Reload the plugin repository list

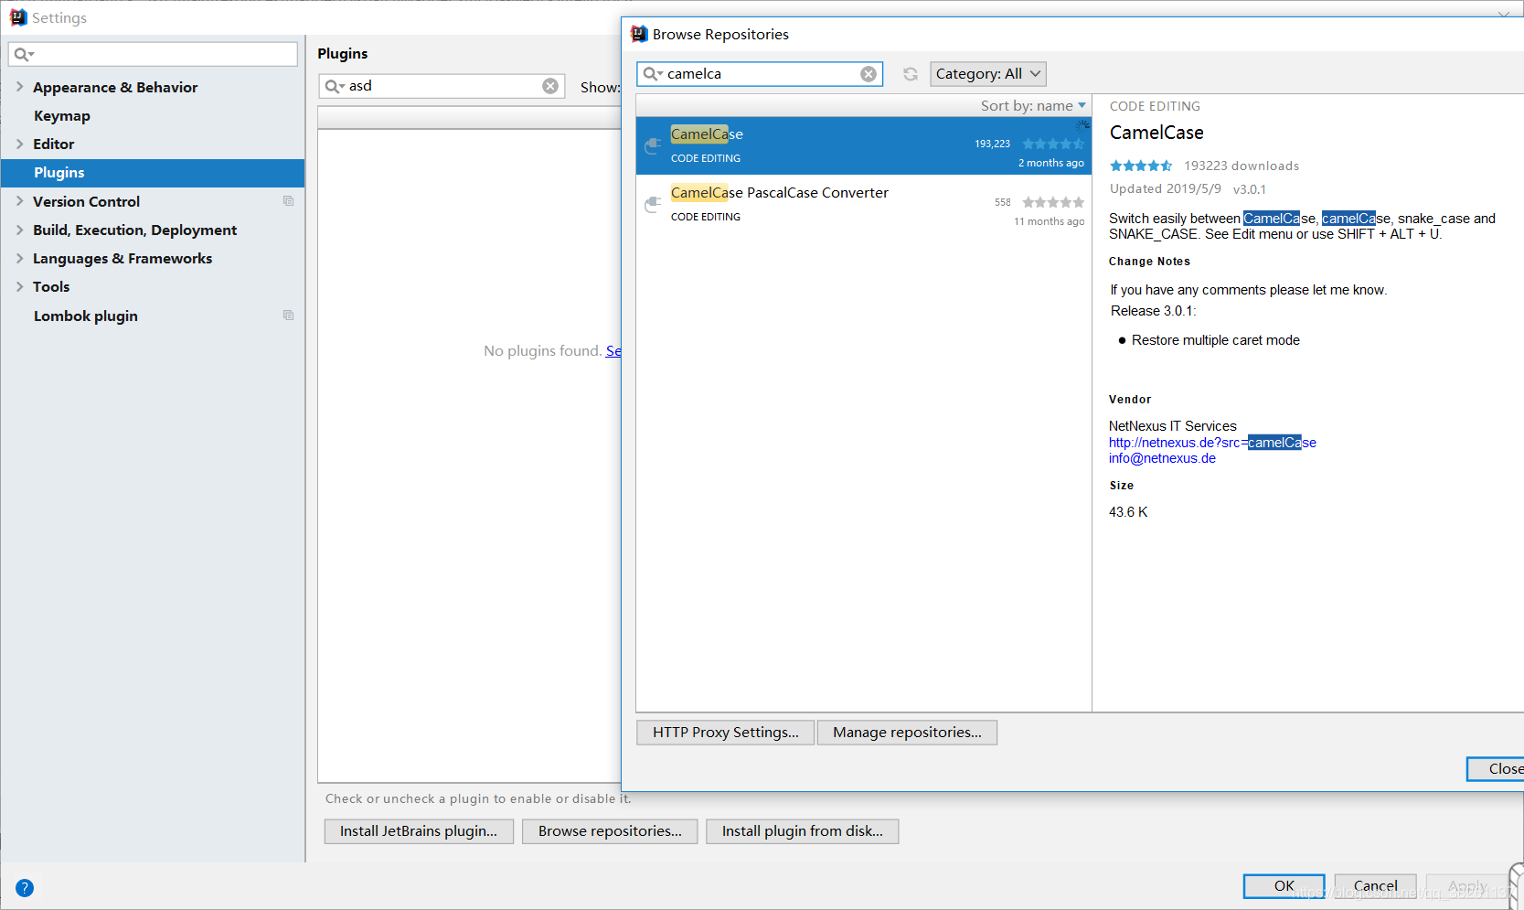coord(911,74)
